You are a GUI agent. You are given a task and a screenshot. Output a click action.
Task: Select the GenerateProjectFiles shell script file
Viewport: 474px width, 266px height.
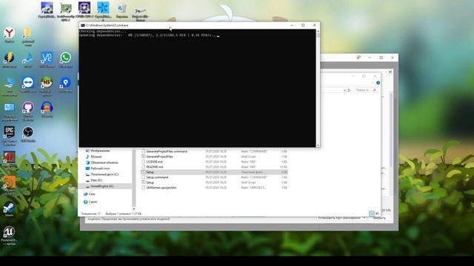(214, 157)
